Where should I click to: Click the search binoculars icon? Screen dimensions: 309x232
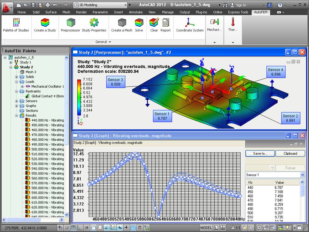225,5
